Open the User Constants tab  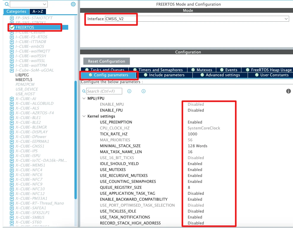point(272,75)
